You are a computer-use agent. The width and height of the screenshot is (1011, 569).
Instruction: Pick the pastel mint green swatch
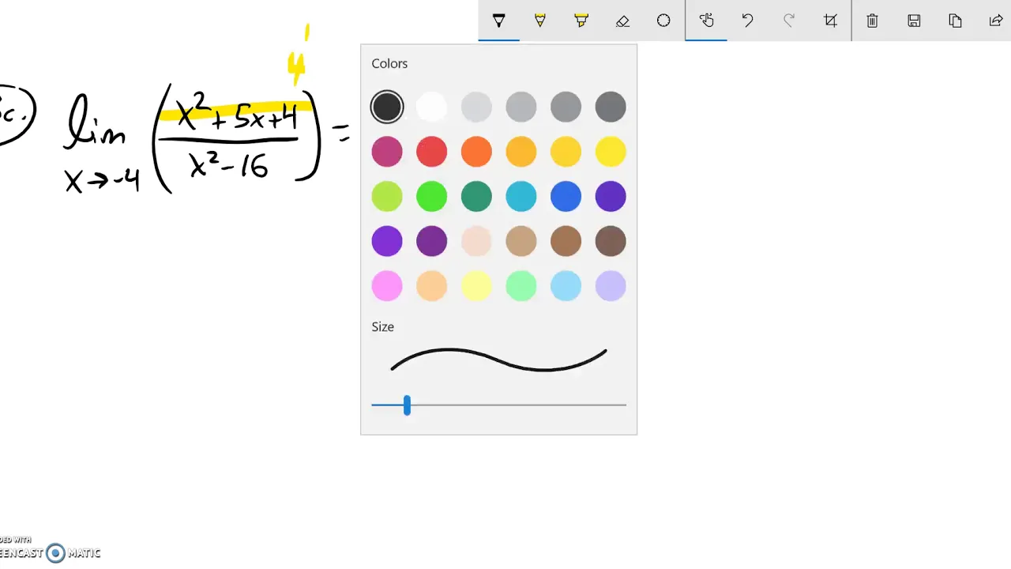click(521, 286)
